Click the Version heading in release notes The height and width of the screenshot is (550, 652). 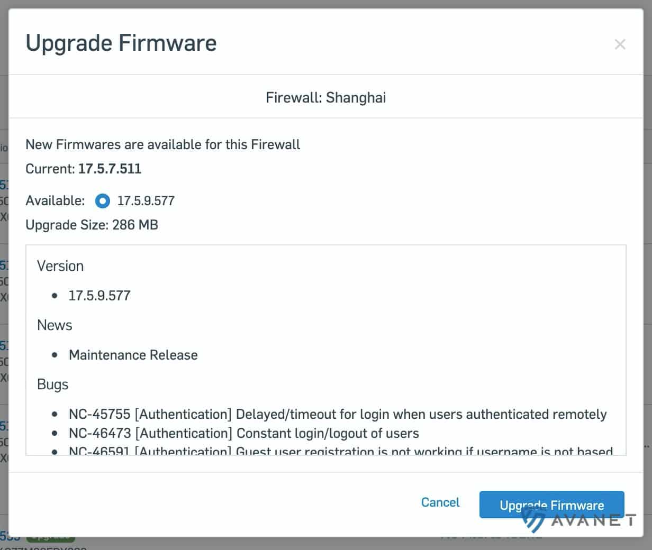point(60,266)
